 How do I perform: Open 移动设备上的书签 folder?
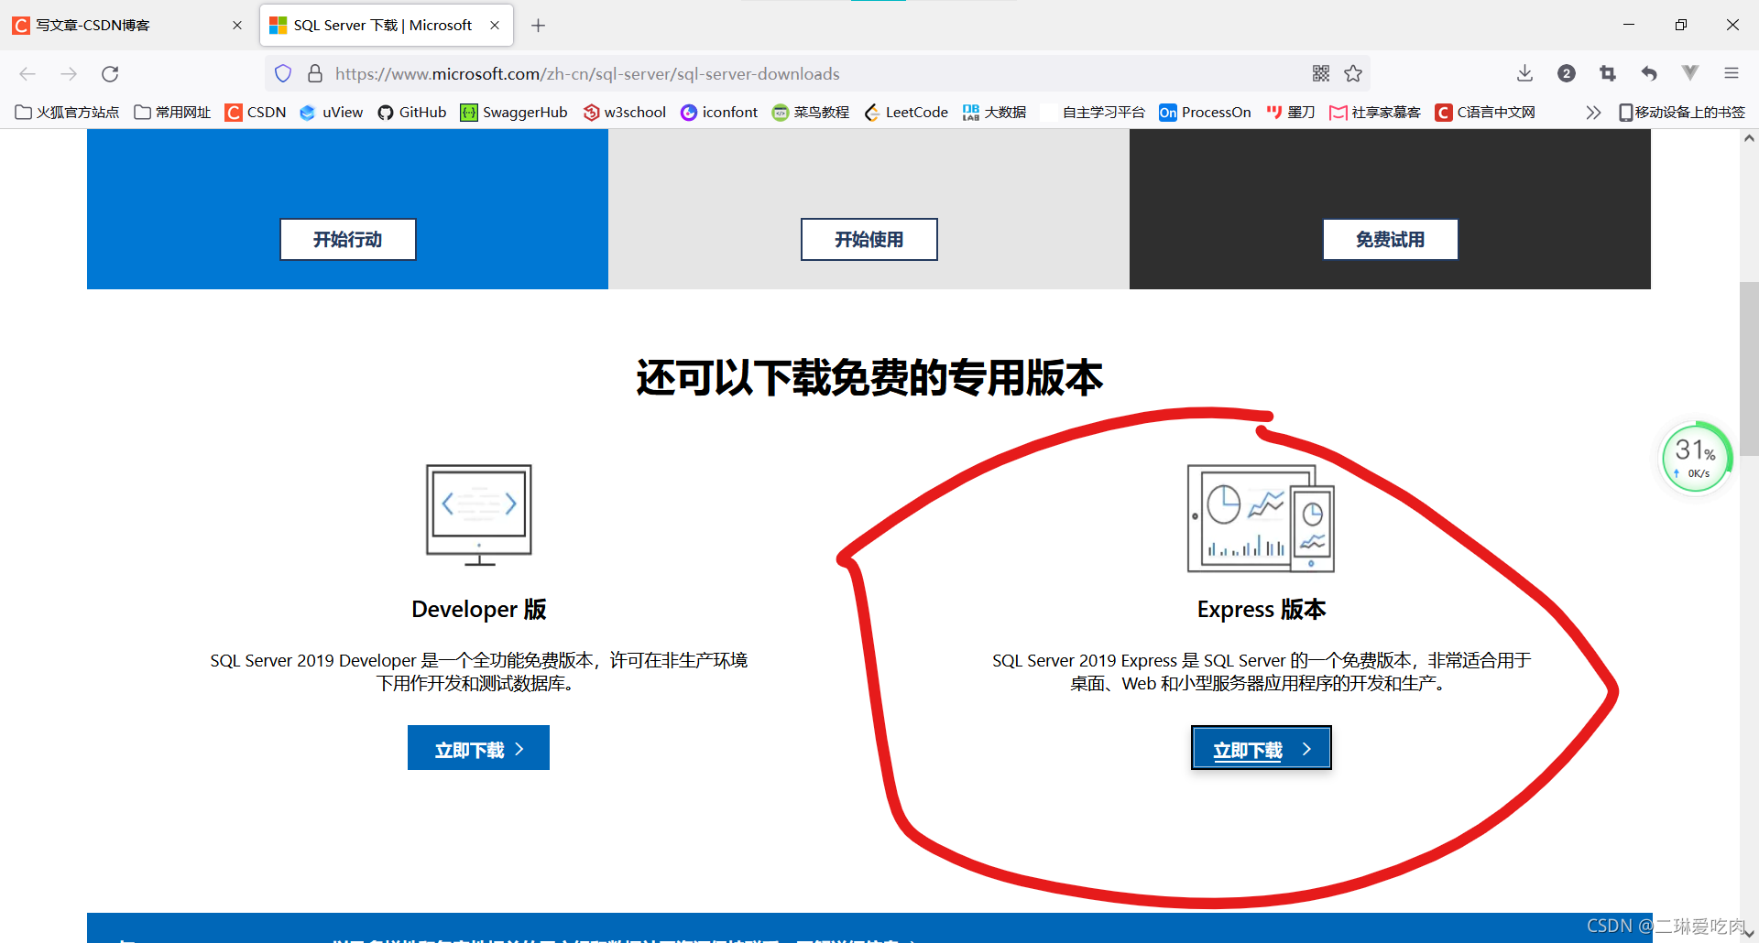tap(1682, 113)
